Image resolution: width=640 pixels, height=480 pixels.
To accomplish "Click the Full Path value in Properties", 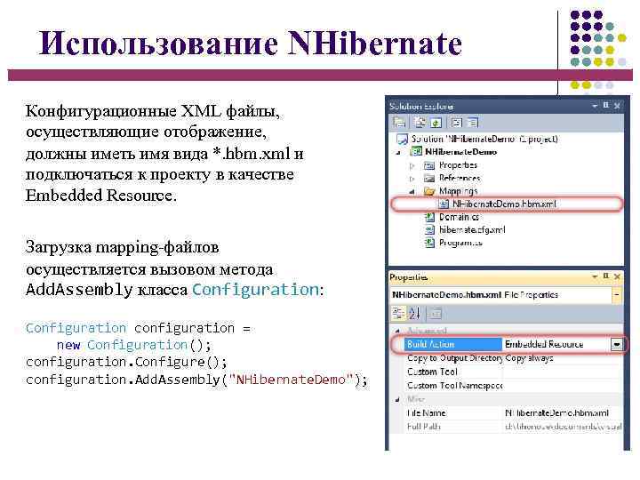I will (x=564, y=427).
